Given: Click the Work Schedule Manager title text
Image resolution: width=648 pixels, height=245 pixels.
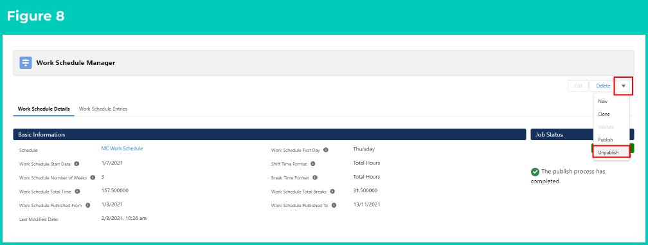Looking at the screenshot, I should coord(76,63).
